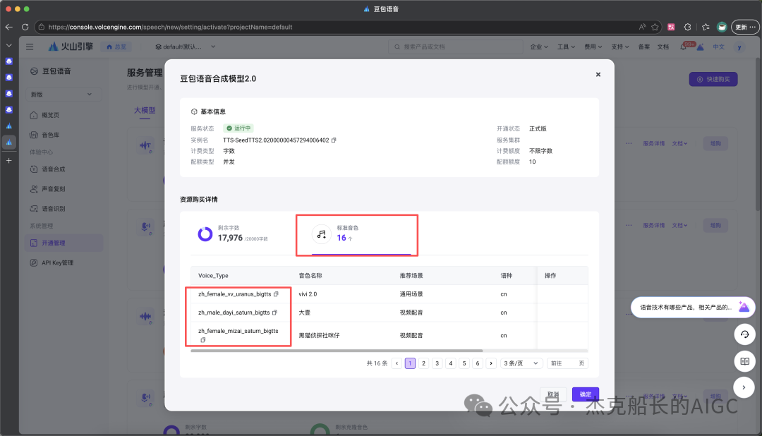
Task: Go back in browser
Action: coord(8,27)
